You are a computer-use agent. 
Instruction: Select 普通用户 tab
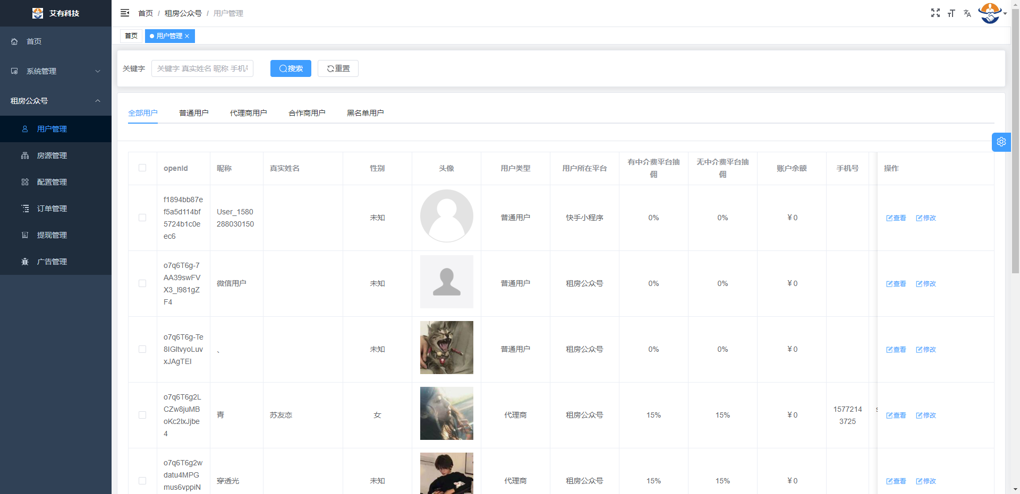click(x=194, y=113)
